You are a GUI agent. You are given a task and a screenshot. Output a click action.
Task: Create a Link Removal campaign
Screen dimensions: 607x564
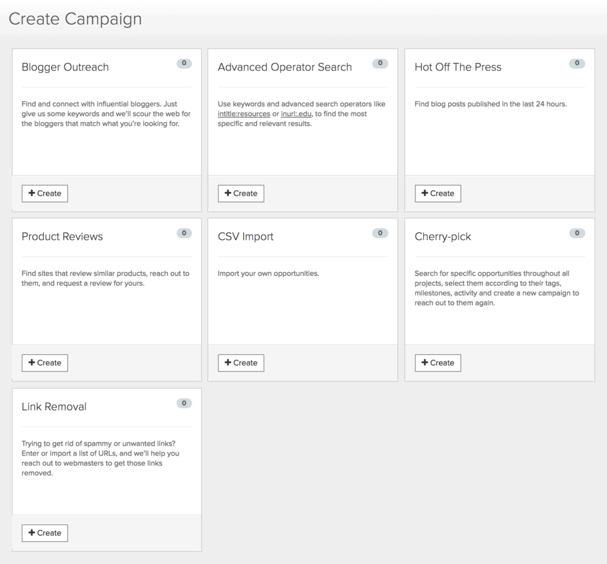[x=45, y=533]
